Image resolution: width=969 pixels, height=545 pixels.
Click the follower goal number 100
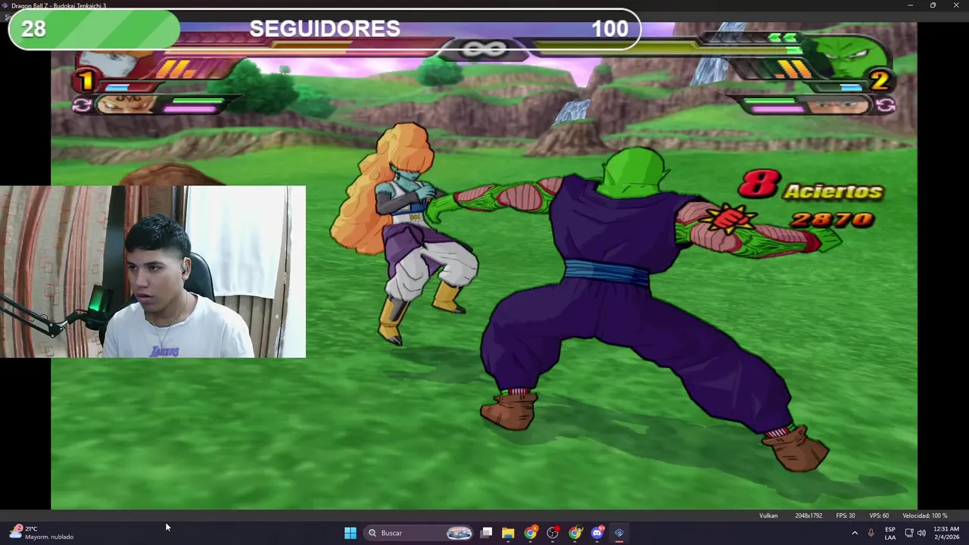point(609,29)
